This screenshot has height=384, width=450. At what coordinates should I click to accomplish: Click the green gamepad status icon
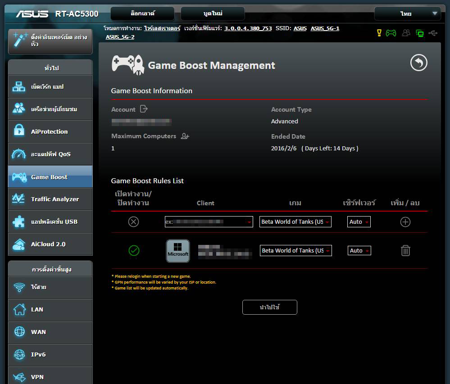[391, 33]
